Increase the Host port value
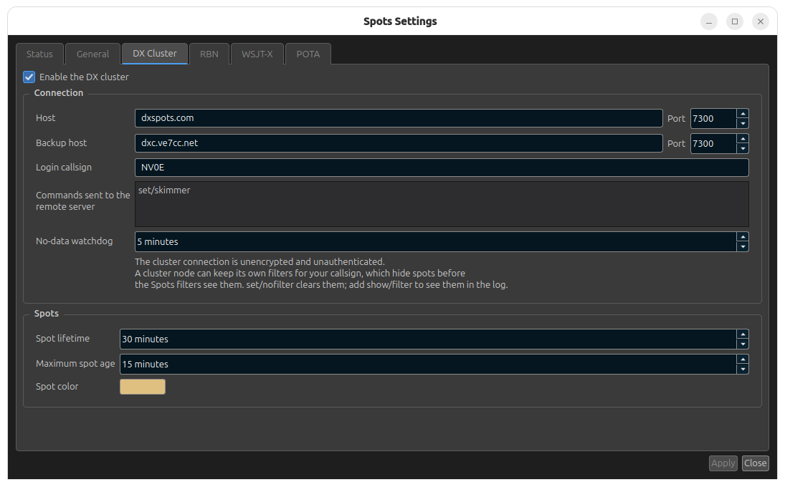Viewport: 785px width, 487px height. point(743,113)
